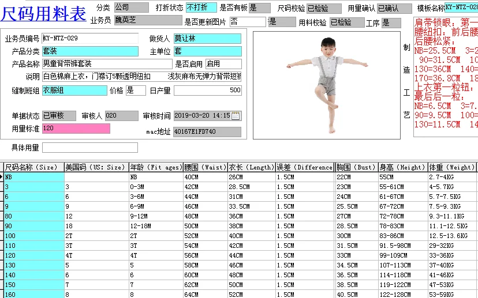Click the 业务员编号 field KY-NTZ-029

90,39
